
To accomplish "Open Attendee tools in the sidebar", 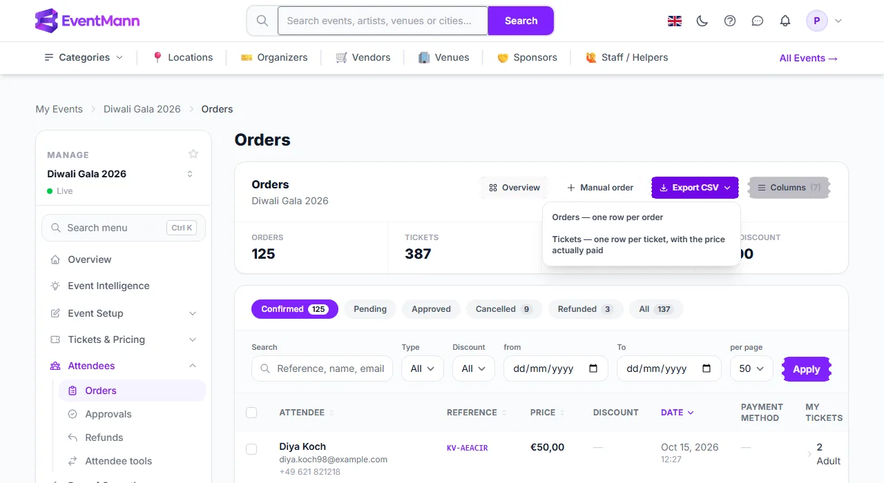I will [x=132, y=461].
